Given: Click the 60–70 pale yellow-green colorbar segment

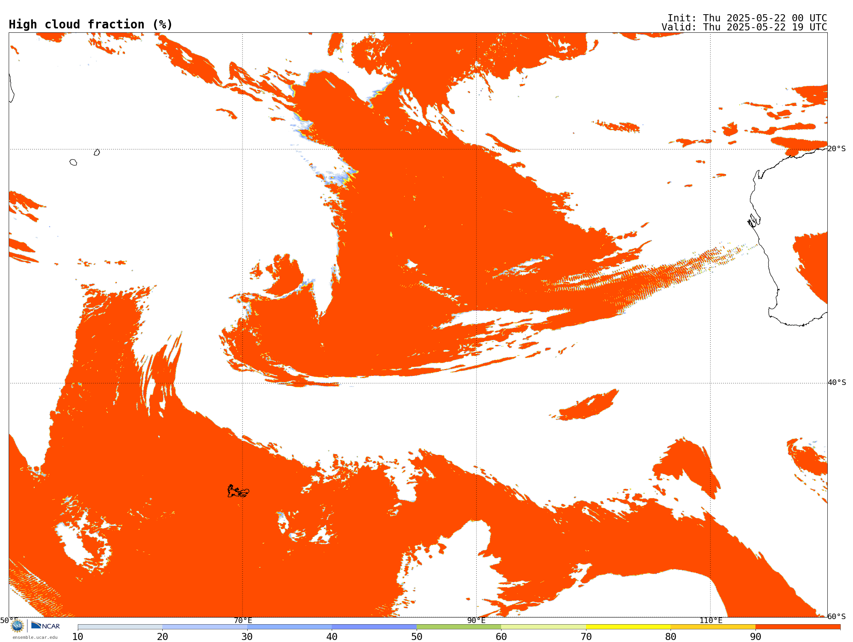Looking at the screenshot, I should tap(543, 627).
